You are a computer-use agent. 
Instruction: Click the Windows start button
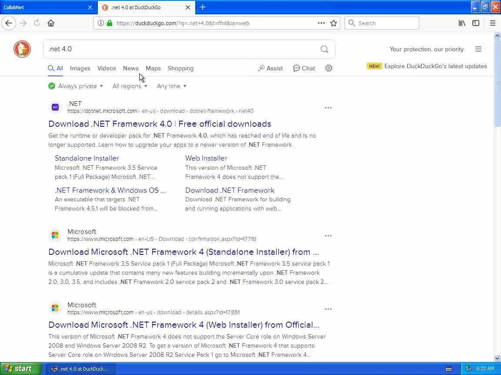[x=21, y=368]
